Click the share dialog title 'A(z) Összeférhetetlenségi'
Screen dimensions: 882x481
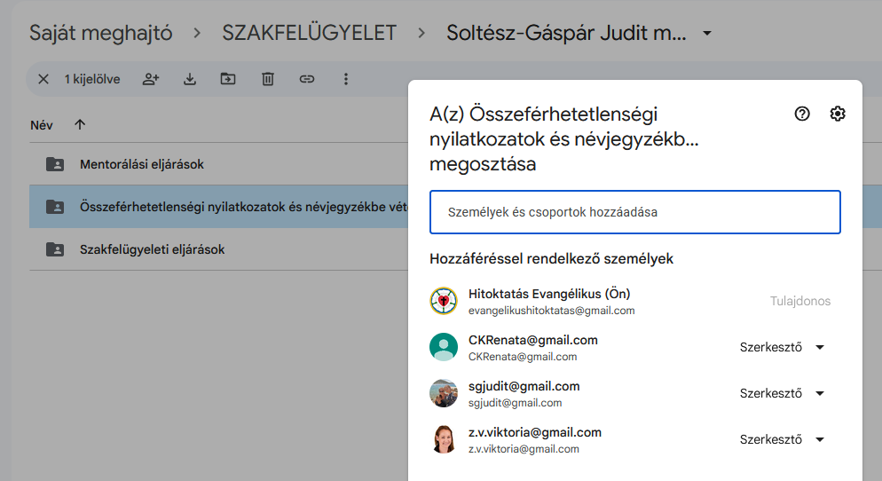coord(564,139)
